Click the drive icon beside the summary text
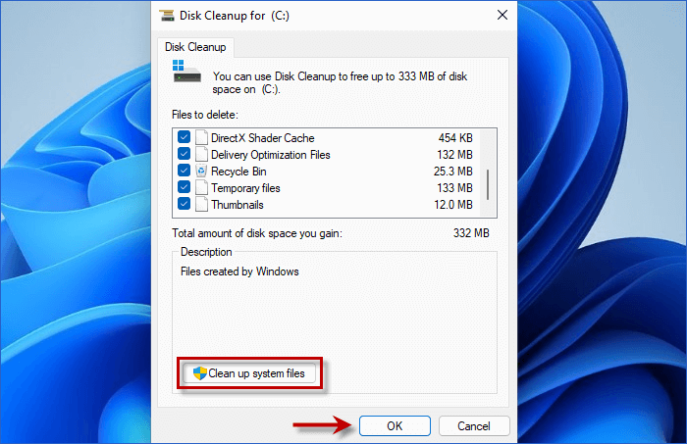The image size is (687, 444). click(x=186, y=72)
